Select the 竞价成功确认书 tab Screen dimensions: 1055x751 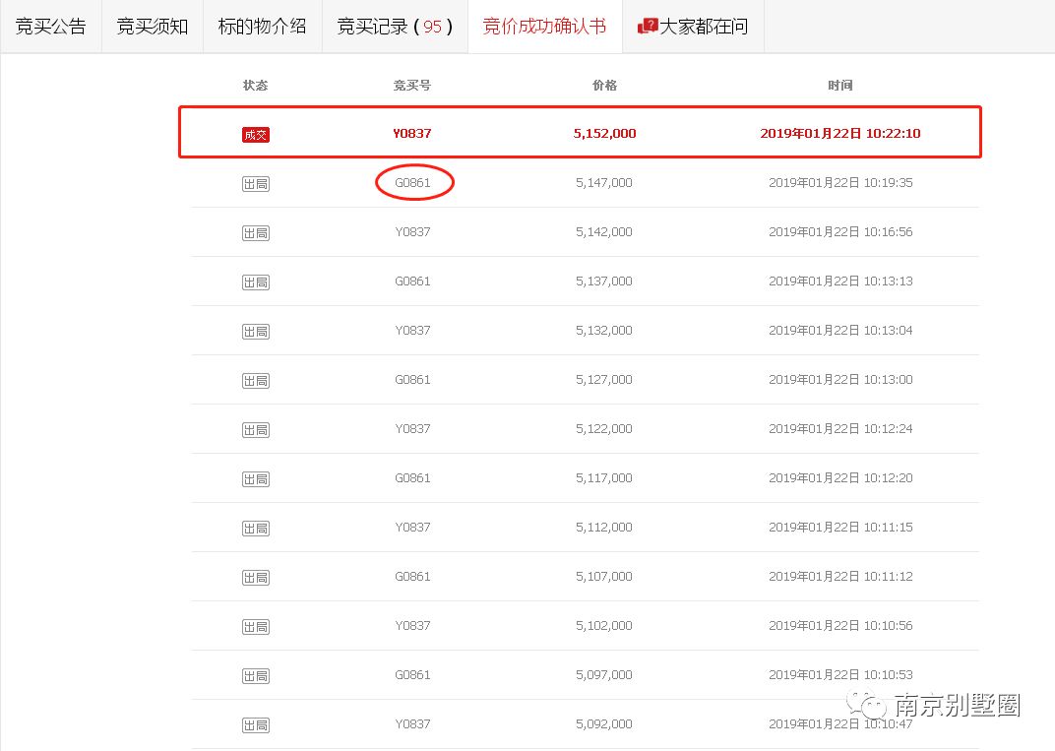pyautogui.click(x=544, y=27)
